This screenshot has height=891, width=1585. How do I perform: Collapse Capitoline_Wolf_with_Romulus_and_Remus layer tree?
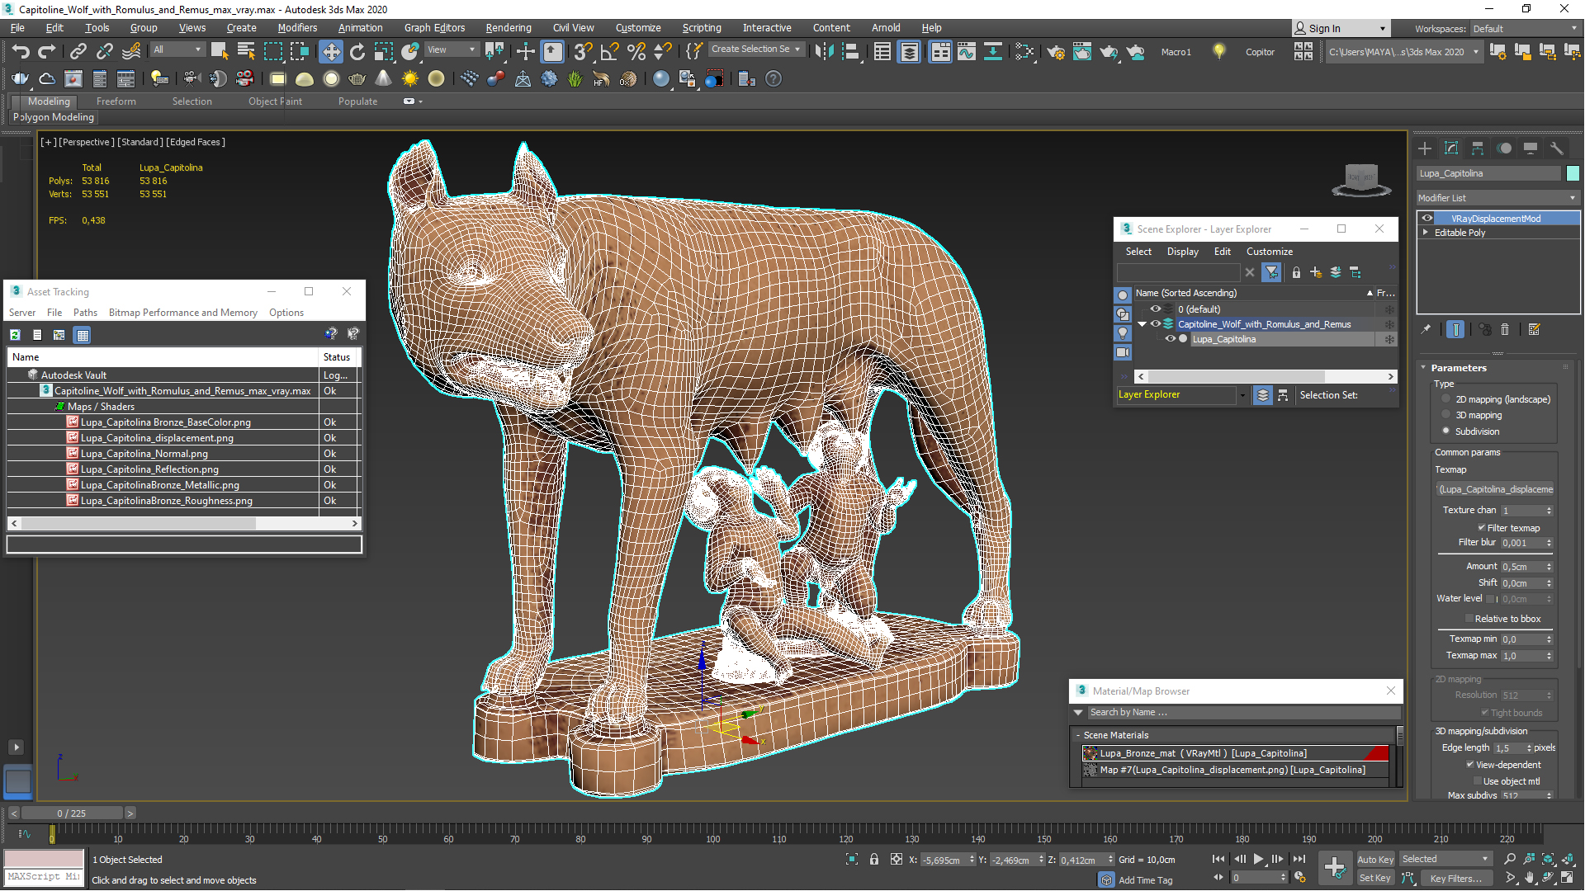pos(1143,324)
